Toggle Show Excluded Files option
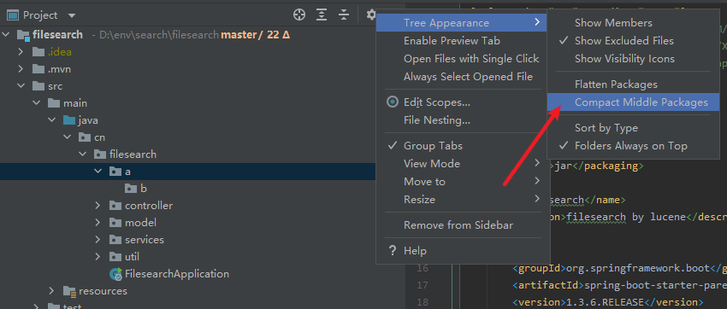Screen dimensions: 727x309 633,41
